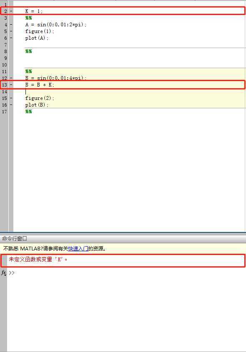This screenshot has height=352, width=246.
Task: Click the %% section marker on line 8
Action: pos(28,51)
